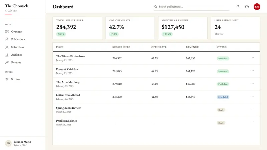Click Draft badge for Spring Books Review
The image size is (267, 150).
pos(221,110)
